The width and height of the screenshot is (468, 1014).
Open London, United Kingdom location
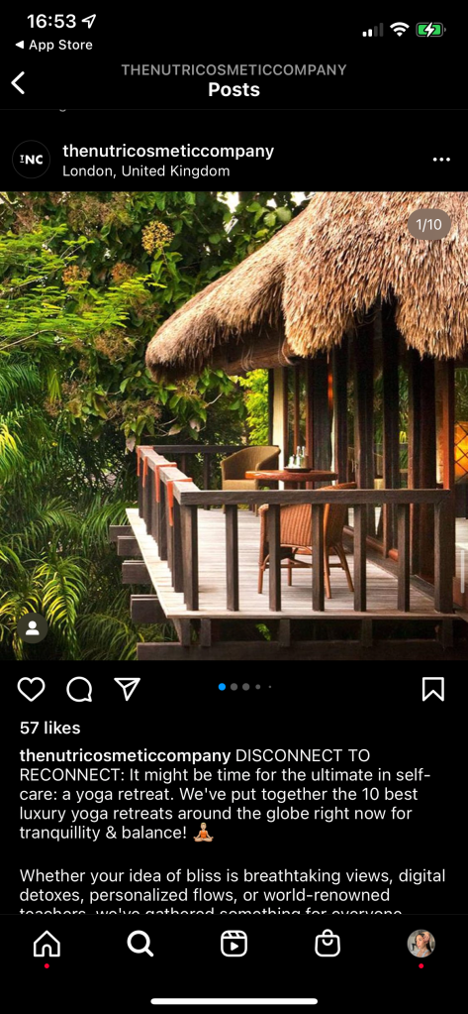pos(145,171)
